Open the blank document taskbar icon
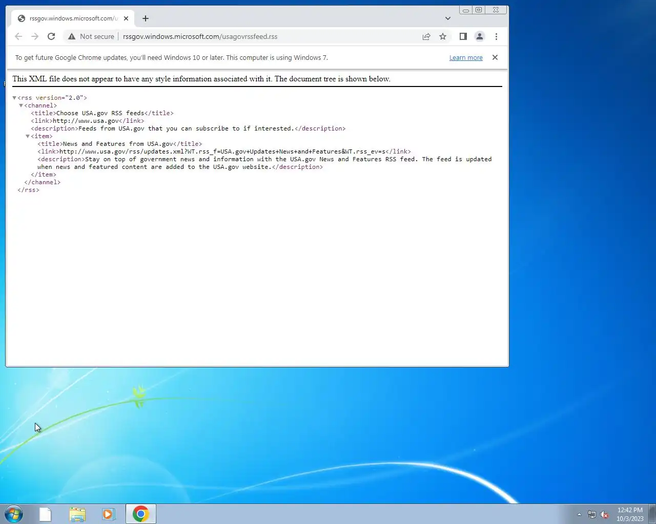Viewport: 656px width, 524px height. click(45, 514)
